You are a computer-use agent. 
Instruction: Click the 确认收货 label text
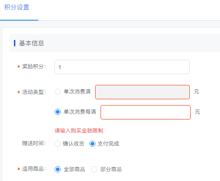click(x=73, y=144)
